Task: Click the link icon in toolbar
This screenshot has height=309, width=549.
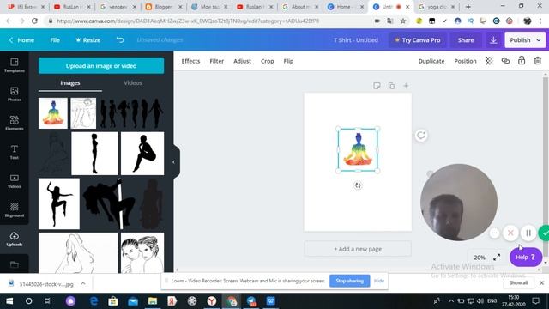Action: tap(505, 61)
